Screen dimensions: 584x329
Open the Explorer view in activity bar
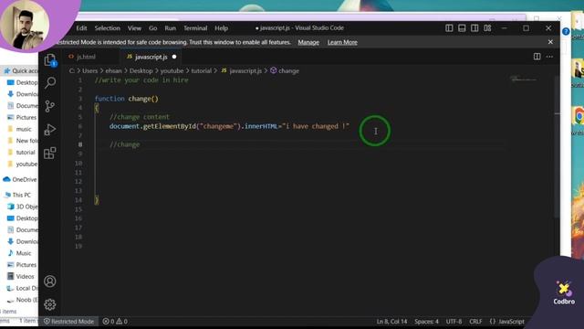(50, 60)
